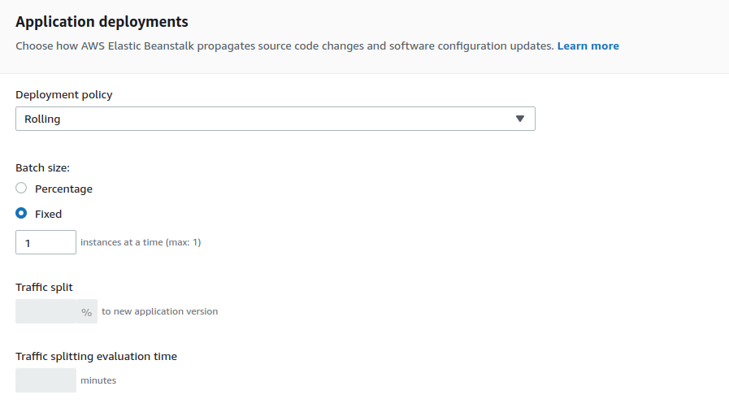This screenshot has height=408, width=729.
Task: Click the Fixed option label
Action: [48, 214]
